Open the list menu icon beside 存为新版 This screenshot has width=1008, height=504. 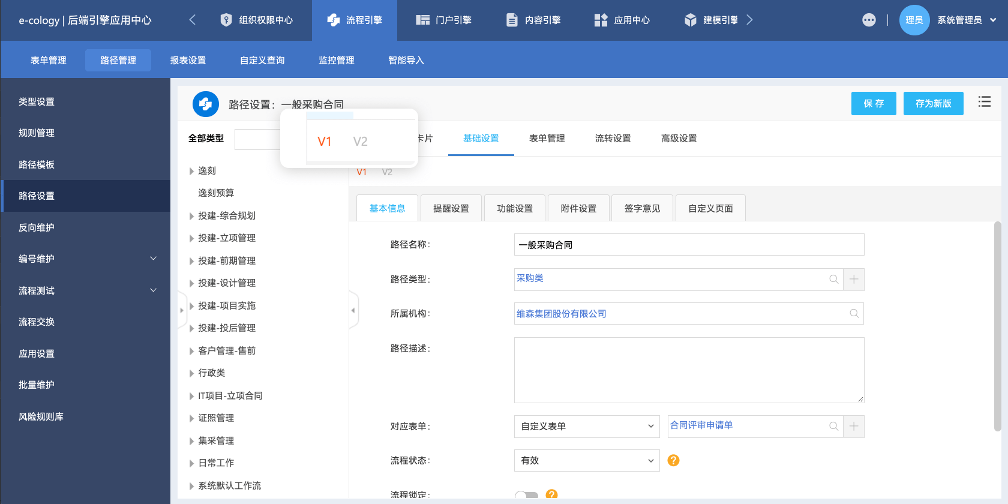(x=984, y=102)
